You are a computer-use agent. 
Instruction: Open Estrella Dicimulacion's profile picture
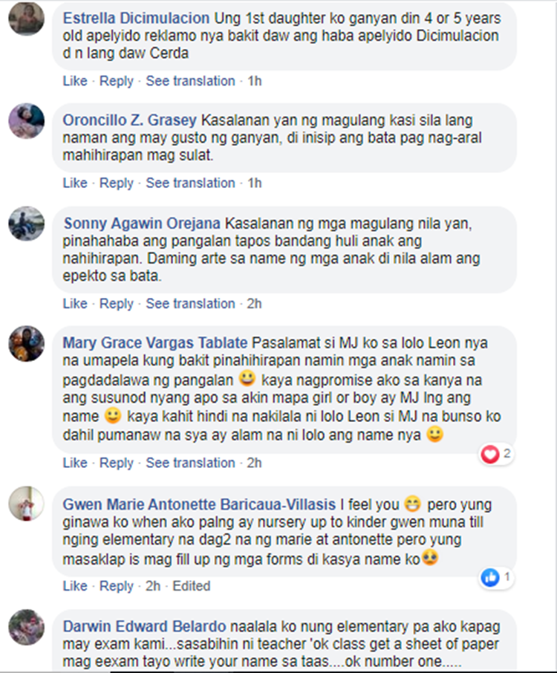[x=26, y=19]
